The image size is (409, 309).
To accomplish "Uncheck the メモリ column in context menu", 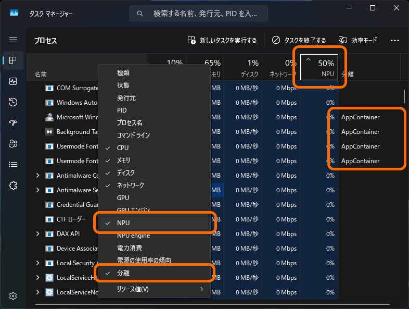I will (x=154, y=160).
